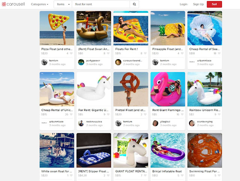The image size is (240, 181).
Task: Like the Cheap Rental of Sea... heart
Action: [219, 53]
